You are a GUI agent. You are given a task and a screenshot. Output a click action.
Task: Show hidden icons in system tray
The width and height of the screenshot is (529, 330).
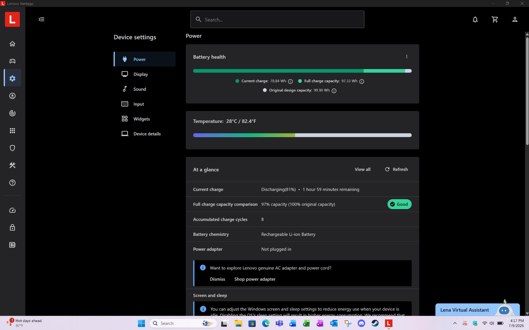point(455,323)
